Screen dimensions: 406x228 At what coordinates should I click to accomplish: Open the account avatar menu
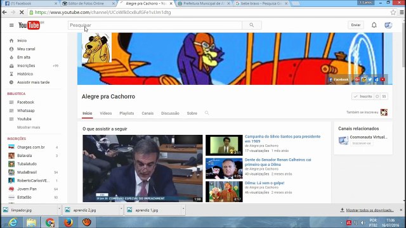388,25
